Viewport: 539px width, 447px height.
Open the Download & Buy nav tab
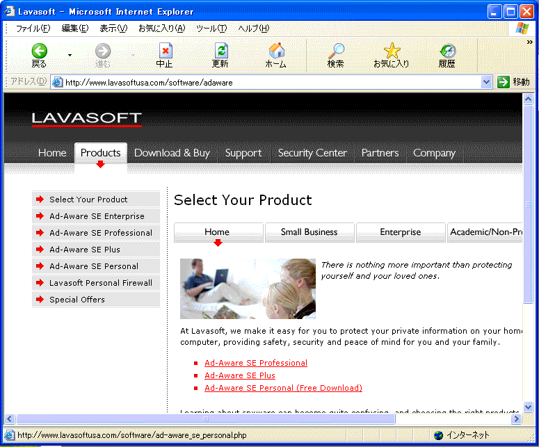172,152
